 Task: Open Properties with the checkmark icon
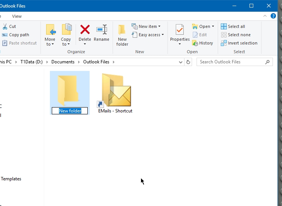(x=180, y=30)
